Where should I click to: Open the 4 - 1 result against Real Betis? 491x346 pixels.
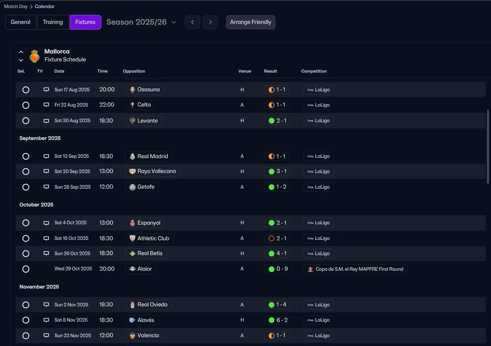tap(277, 253)
